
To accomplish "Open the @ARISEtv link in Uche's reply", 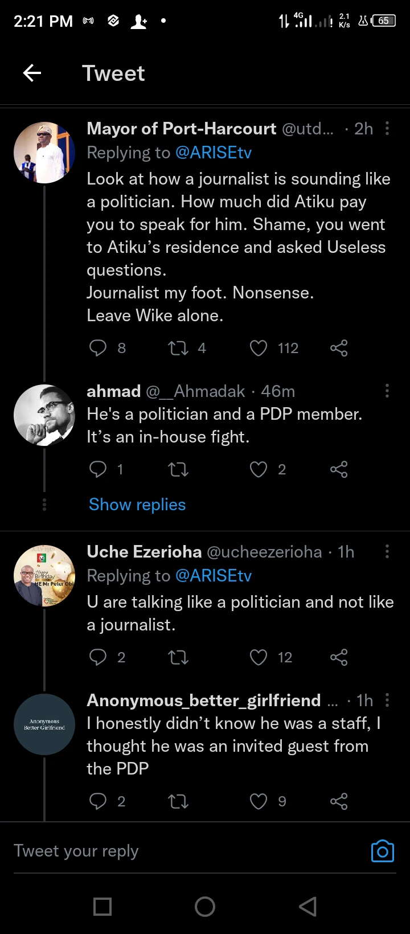I will click(x=214, y=576).
